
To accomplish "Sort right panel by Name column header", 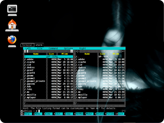I will [87, 54].
